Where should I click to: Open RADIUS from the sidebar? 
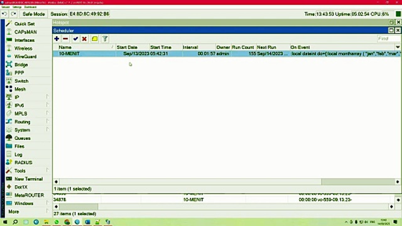click(x=23, y=163)
